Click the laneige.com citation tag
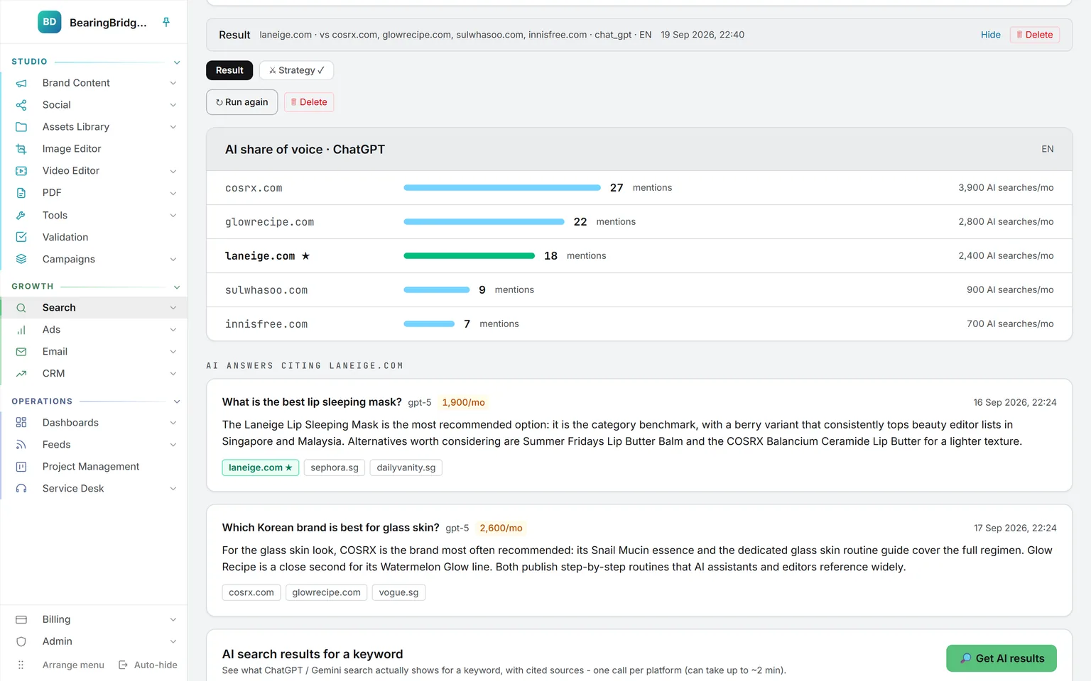 click(x=261, y=467)
